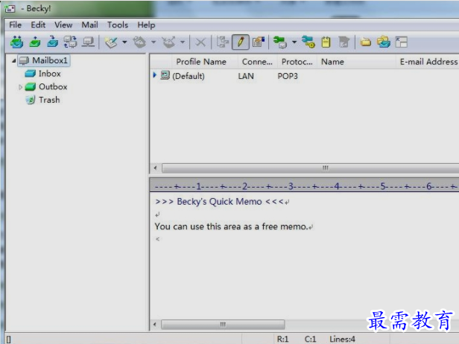Screen dimensions: 459x344
Task: Sort by Profile Name column header
Action: click(x=201, y=62)
